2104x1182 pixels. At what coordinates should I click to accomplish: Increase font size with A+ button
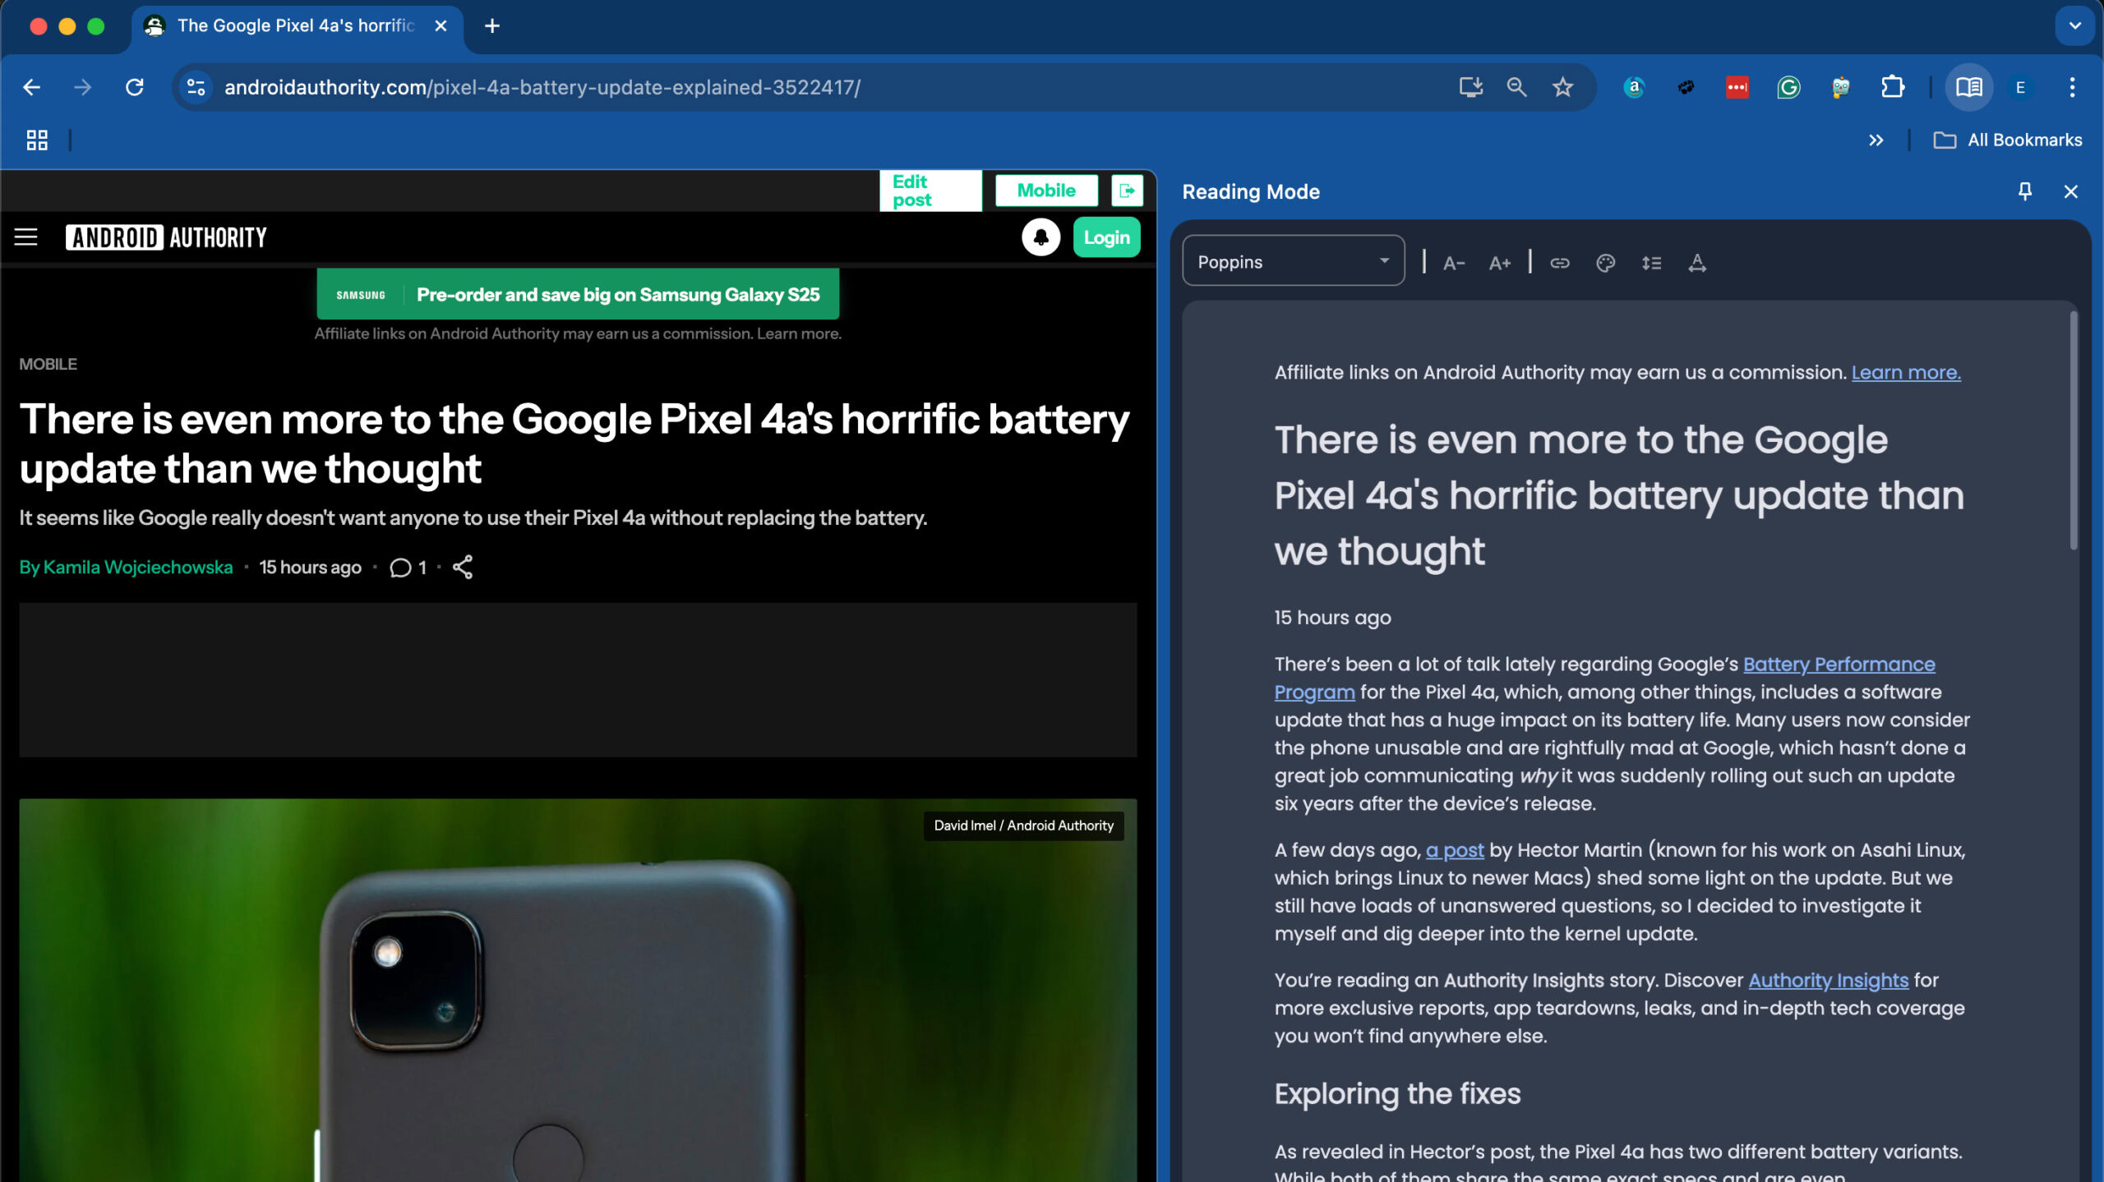click(1499, 263)
